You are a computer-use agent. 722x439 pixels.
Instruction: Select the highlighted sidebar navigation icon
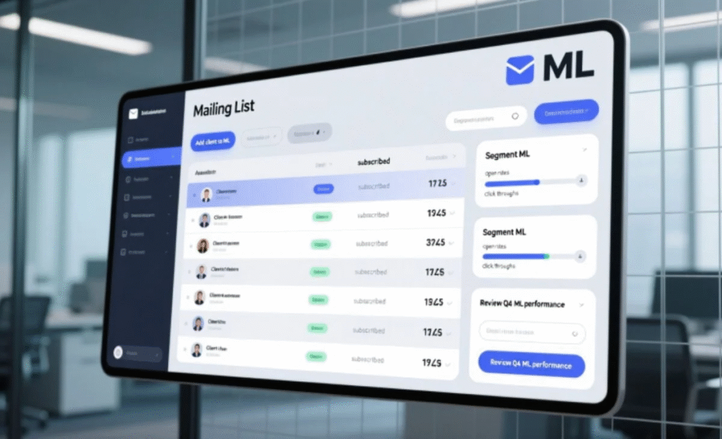tap(130, 158)
